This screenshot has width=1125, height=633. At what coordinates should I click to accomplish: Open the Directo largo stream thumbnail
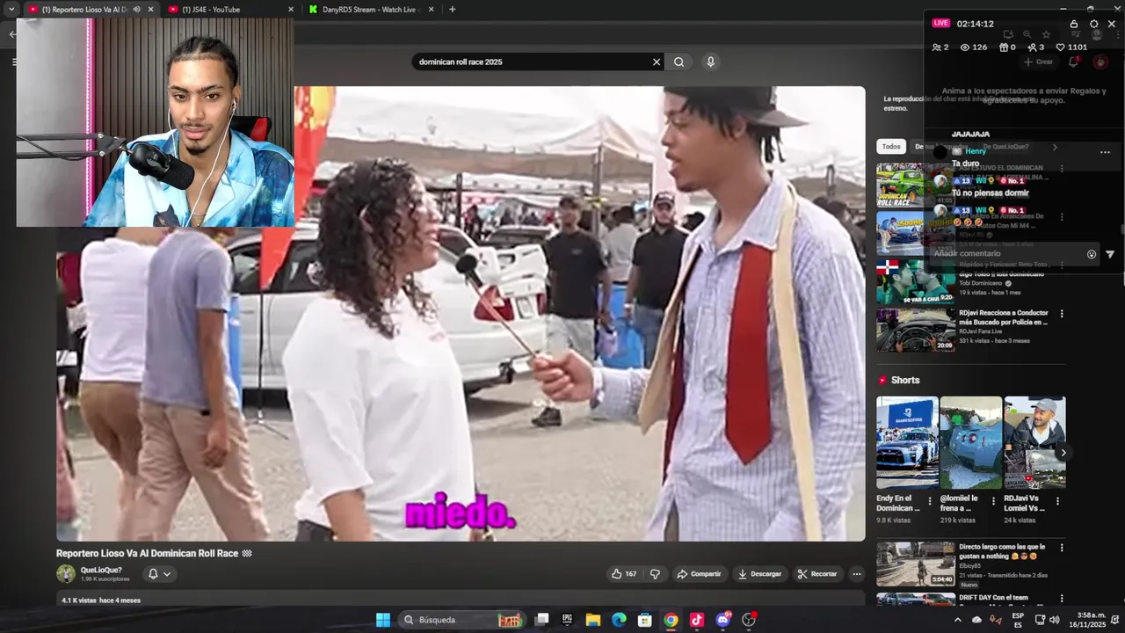click(915, 564)
